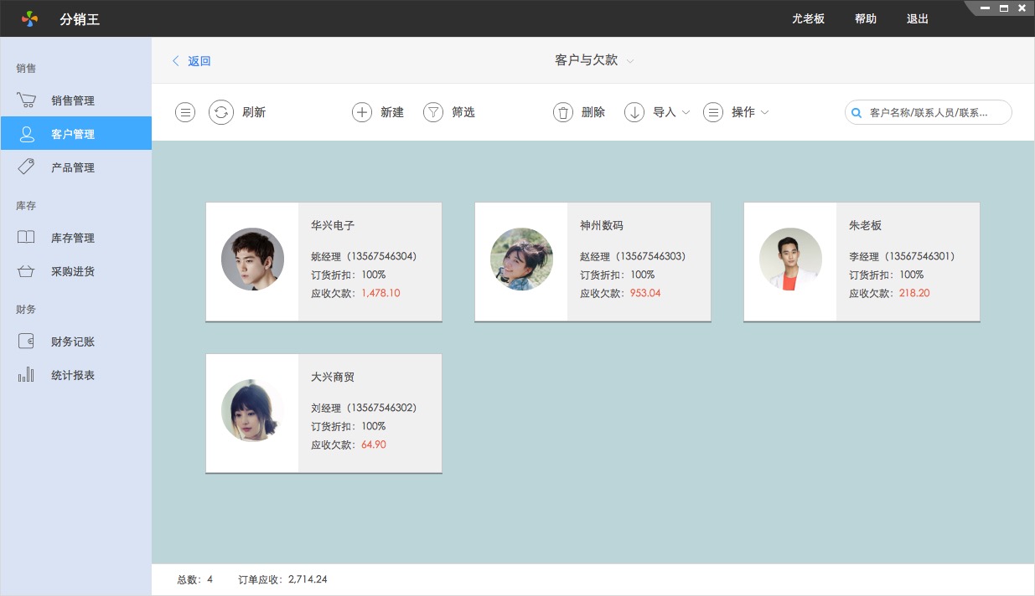1035x596 pixels.
Task: Click 退出 to log out
Action: pos(917,18)
